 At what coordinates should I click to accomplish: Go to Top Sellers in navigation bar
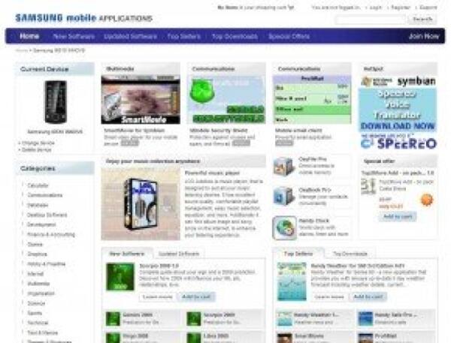point(183,36)
